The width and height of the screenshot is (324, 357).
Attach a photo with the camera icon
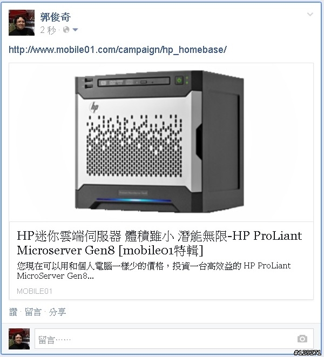(302, 339)
